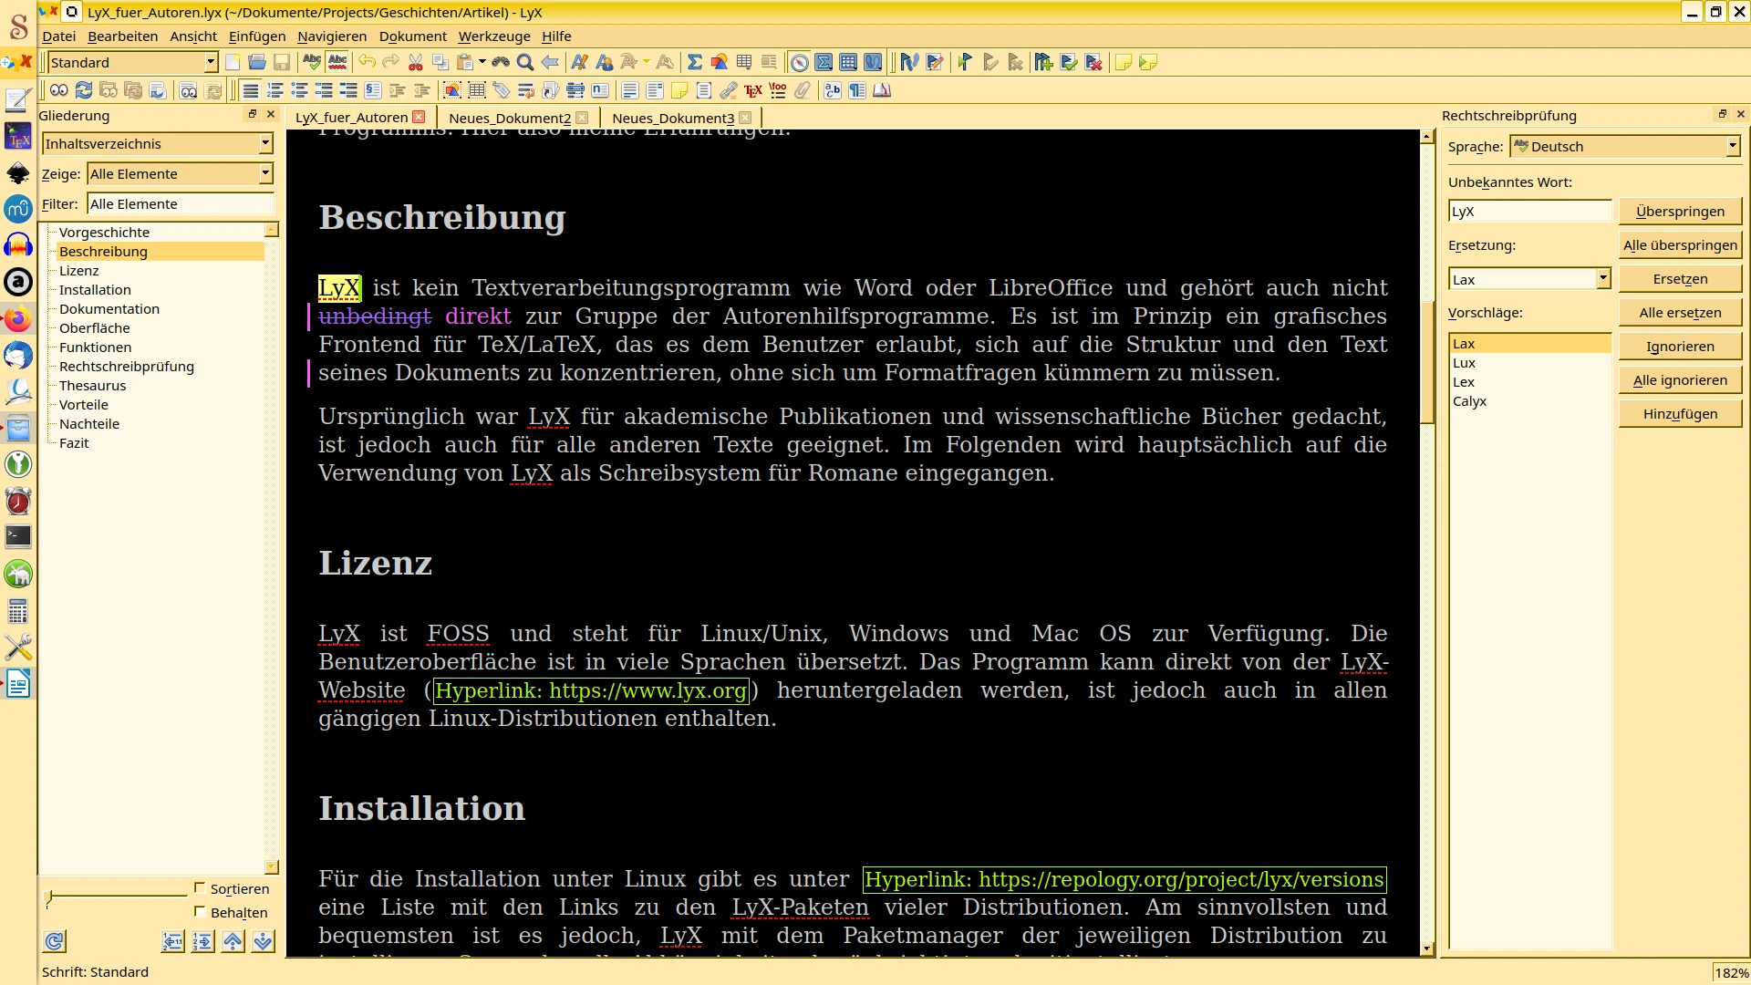
Task: Open the Ersetzung Lax combo box
Action: coord(1529,279)
